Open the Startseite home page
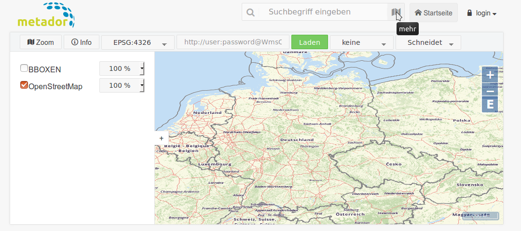 coord(434,13)
